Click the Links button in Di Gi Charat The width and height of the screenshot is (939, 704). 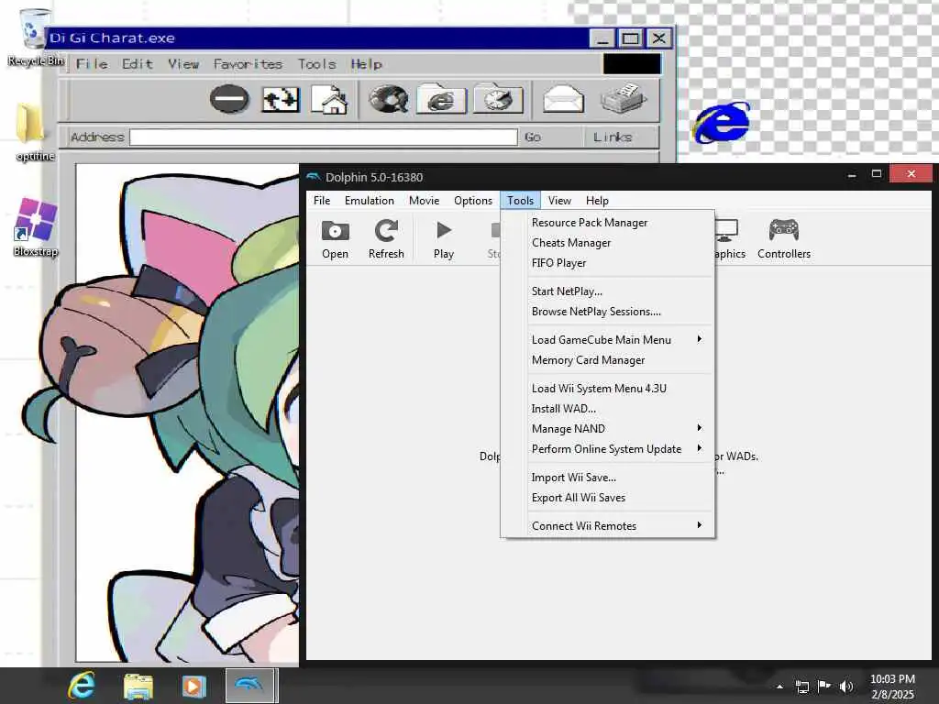click(613, 137)
